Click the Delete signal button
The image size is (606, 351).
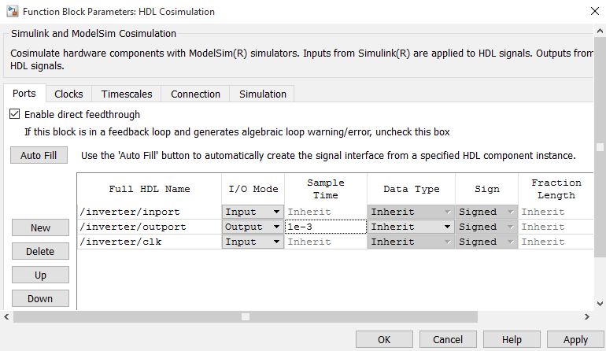click(x=41, y=251)
